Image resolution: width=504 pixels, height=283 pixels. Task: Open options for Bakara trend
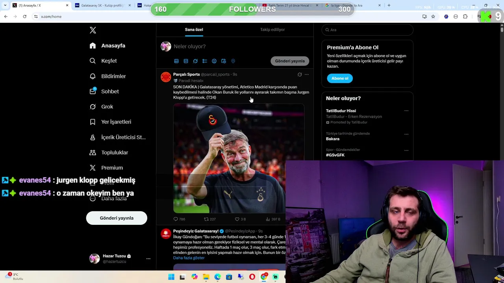click(406, 134)
